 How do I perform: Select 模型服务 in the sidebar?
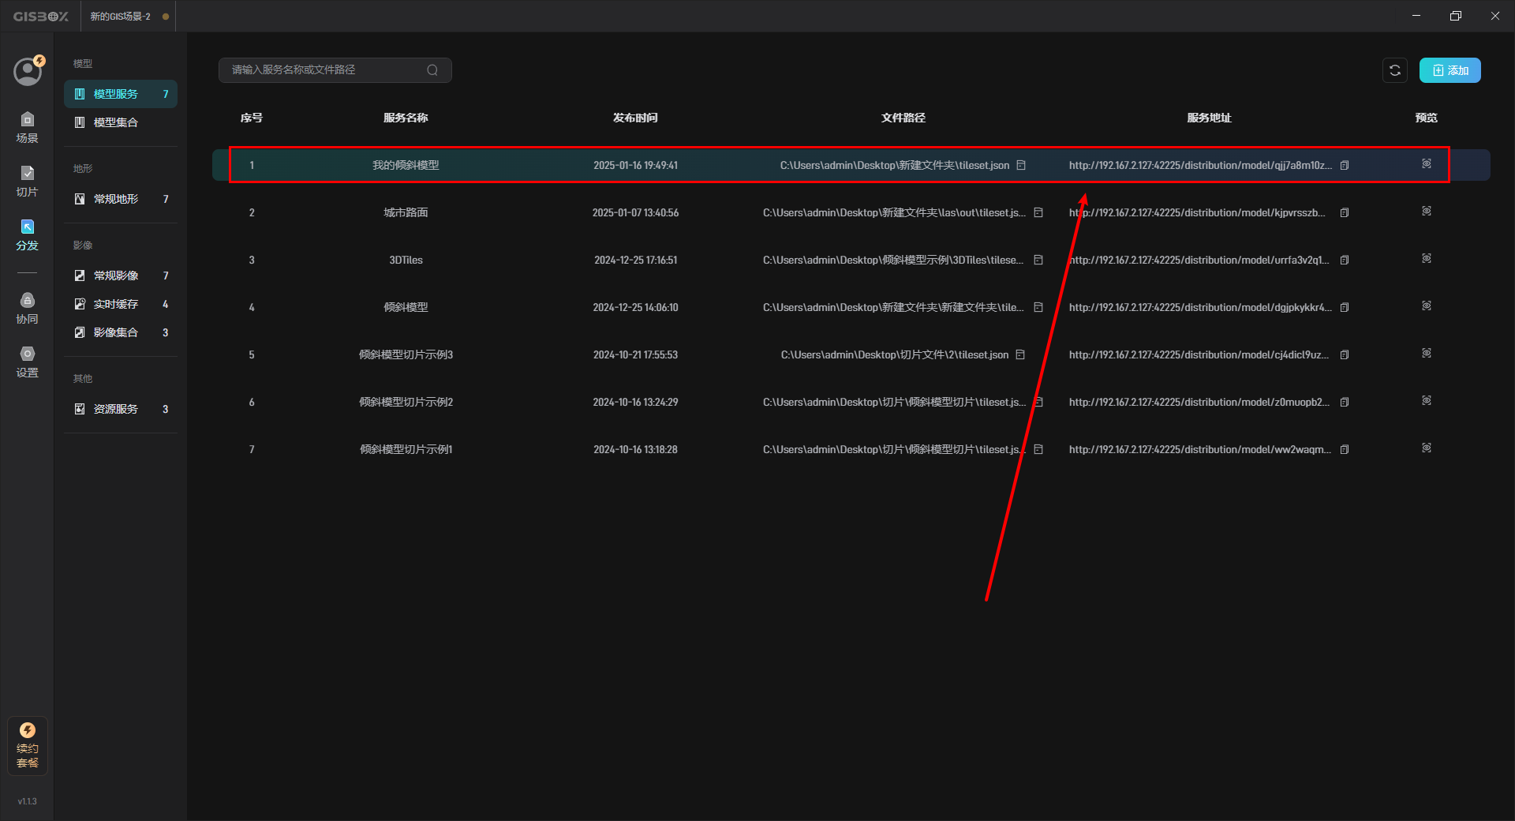point(121,94)
